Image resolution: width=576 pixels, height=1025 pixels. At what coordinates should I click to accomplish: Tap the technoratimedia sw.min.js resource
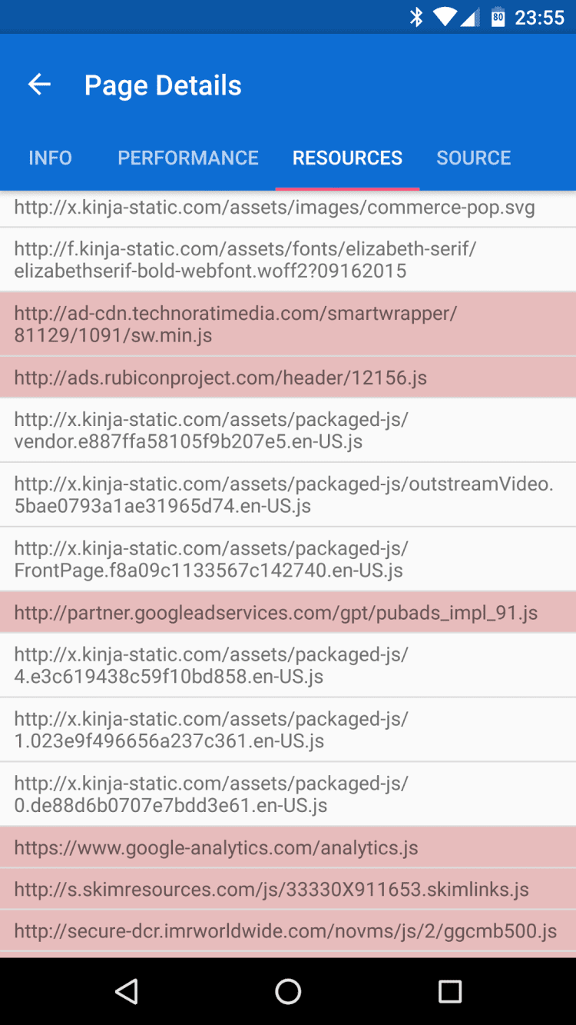coord(236,324)
